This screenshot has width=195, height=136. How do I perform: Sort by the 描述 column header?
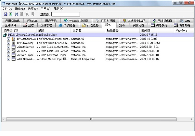[54, 31]
